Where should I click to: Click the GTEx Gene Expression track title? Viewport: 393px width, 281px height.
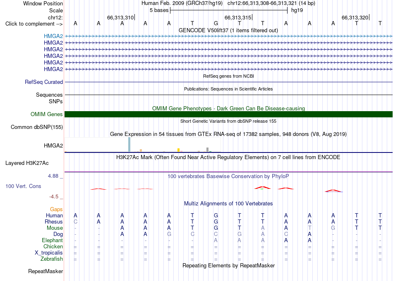pos(228,134)
